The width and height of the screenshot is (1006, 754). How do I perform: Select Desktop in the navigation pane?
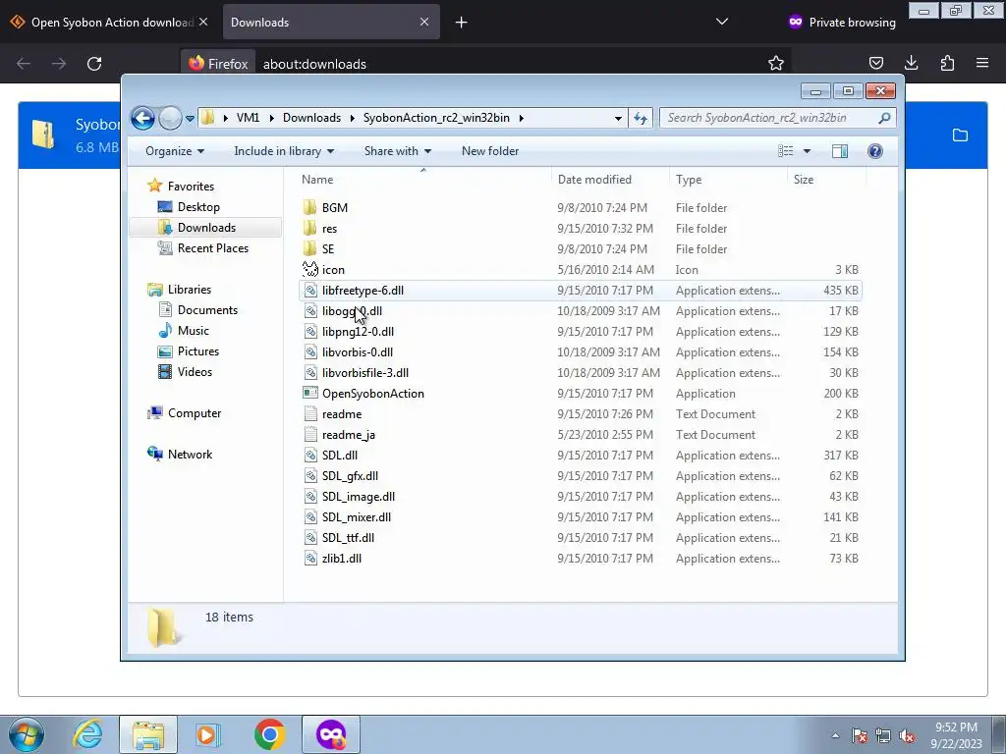tap(198, 207)
